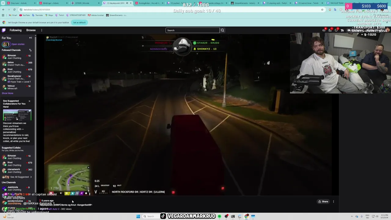Screen dimensions: 391x220
Task: Bookmark this page with the star
Action: coord(322,9)
